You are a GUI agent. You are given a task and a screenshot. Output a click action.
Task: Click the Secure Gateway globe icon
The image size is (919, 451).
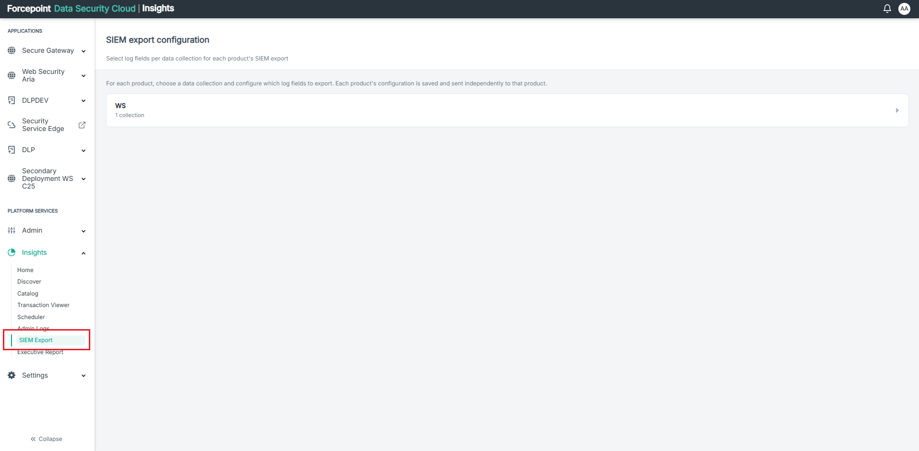[12, 50]
